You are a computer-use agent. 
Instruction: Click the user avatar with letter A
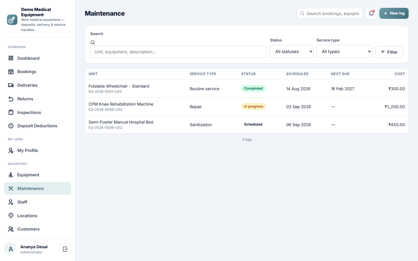(x=11, y=249)
